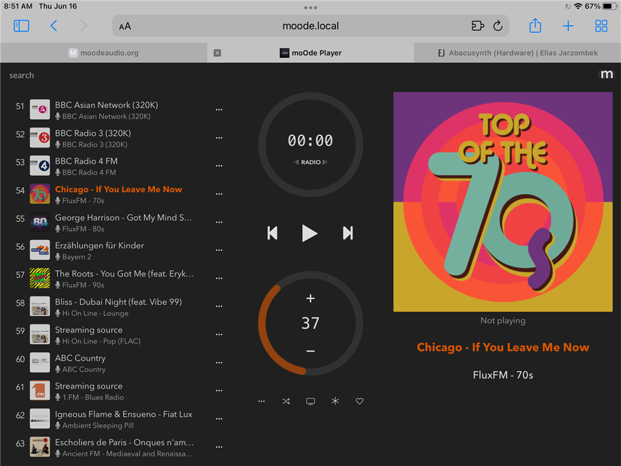Viewport: 621px width, 466px height.
Task: Open options for George Harrison item
Action: click(219, 222)
